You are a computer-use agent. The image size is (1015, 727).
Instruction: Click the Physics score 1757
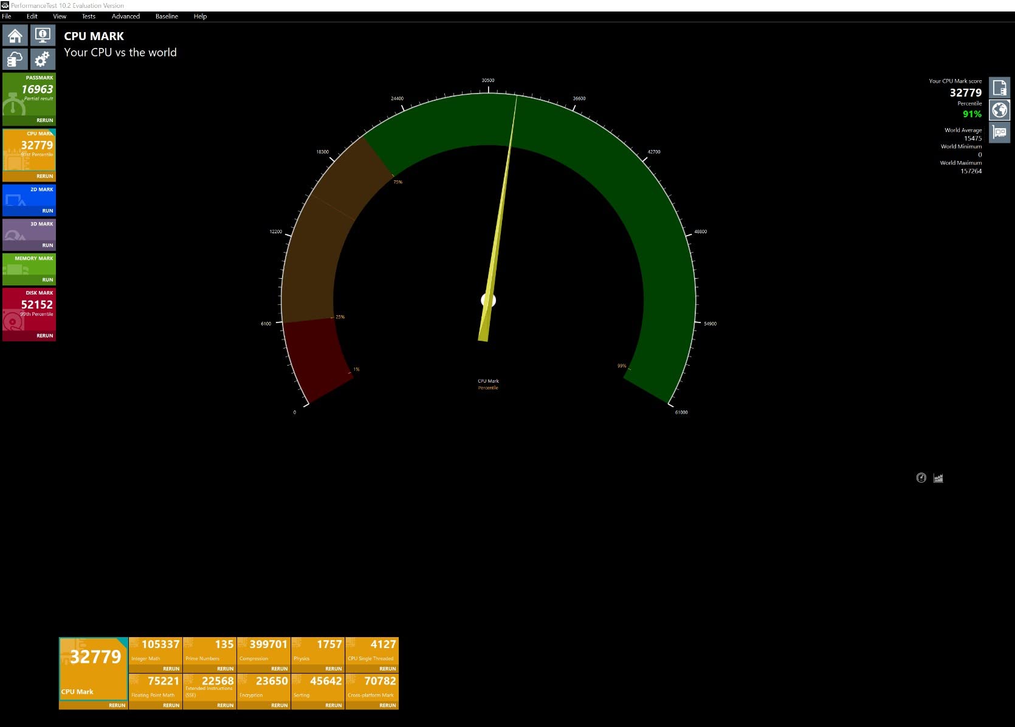tap(329, 644)
